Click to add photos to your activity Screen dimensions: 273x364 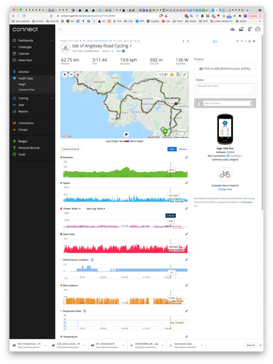[x=225, y=69]
